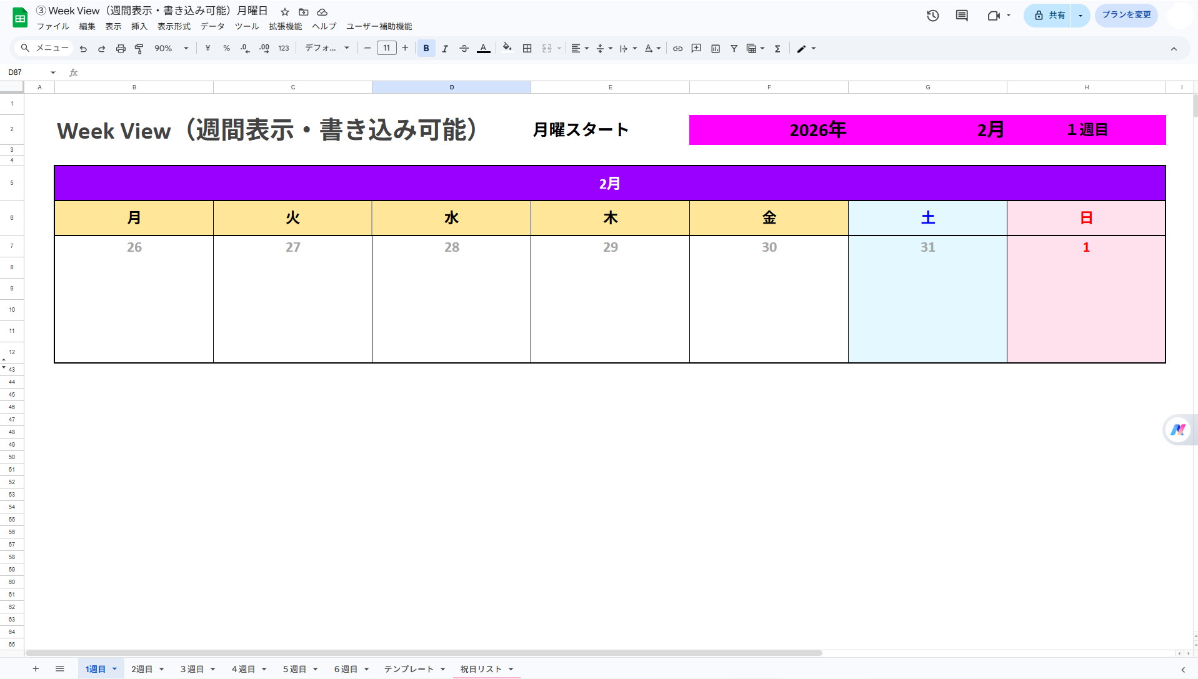Toggle strikethrough formatting
This screenshot has width=1198, height=679.
(x=464, y=48)
